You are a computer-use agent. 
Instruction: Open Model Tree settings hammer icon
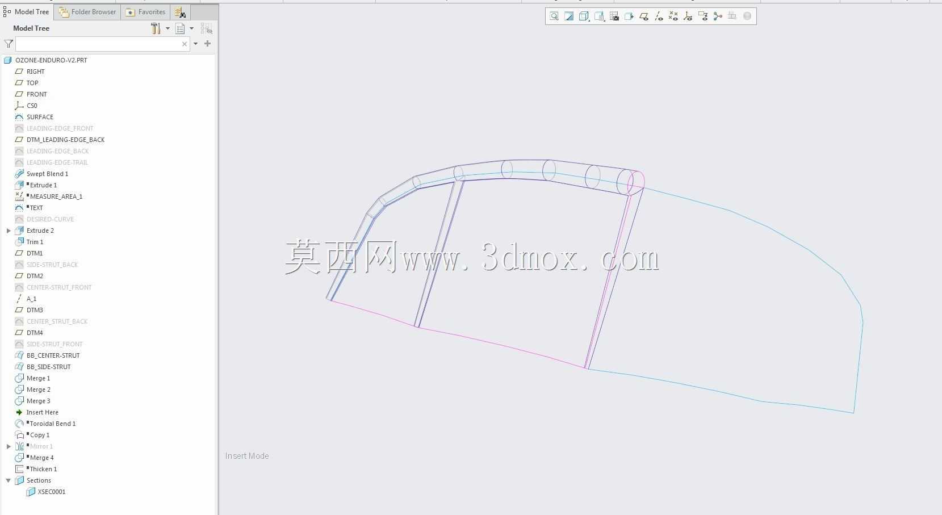(156, 28)
